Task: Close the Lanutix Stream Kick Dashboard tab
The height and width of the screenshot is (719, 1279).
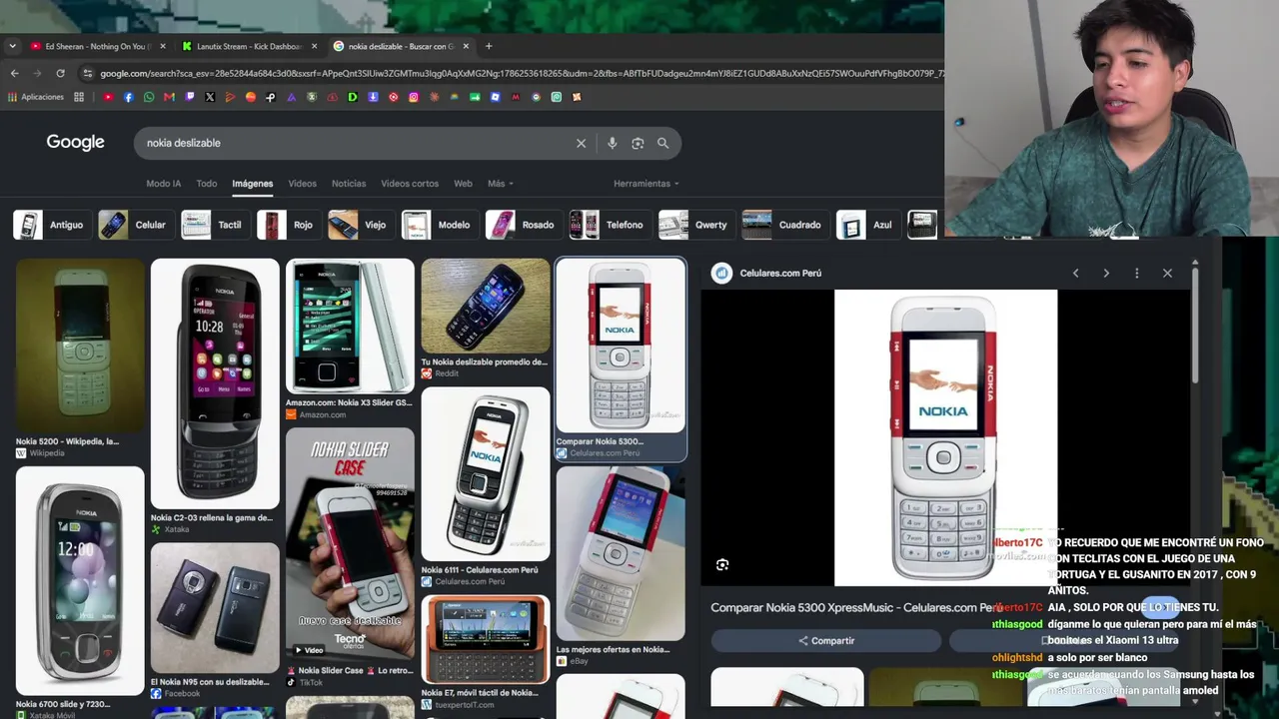Action: [x=314, y=46]
